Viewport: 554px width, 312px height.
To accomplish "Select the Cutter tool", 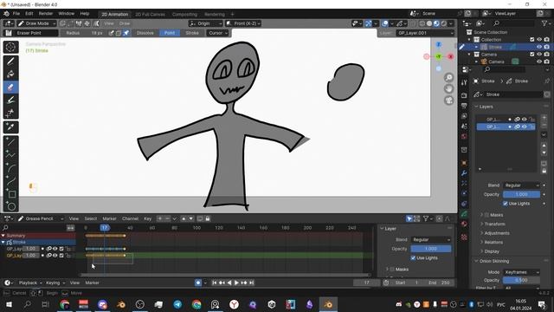I will (10, 114).
